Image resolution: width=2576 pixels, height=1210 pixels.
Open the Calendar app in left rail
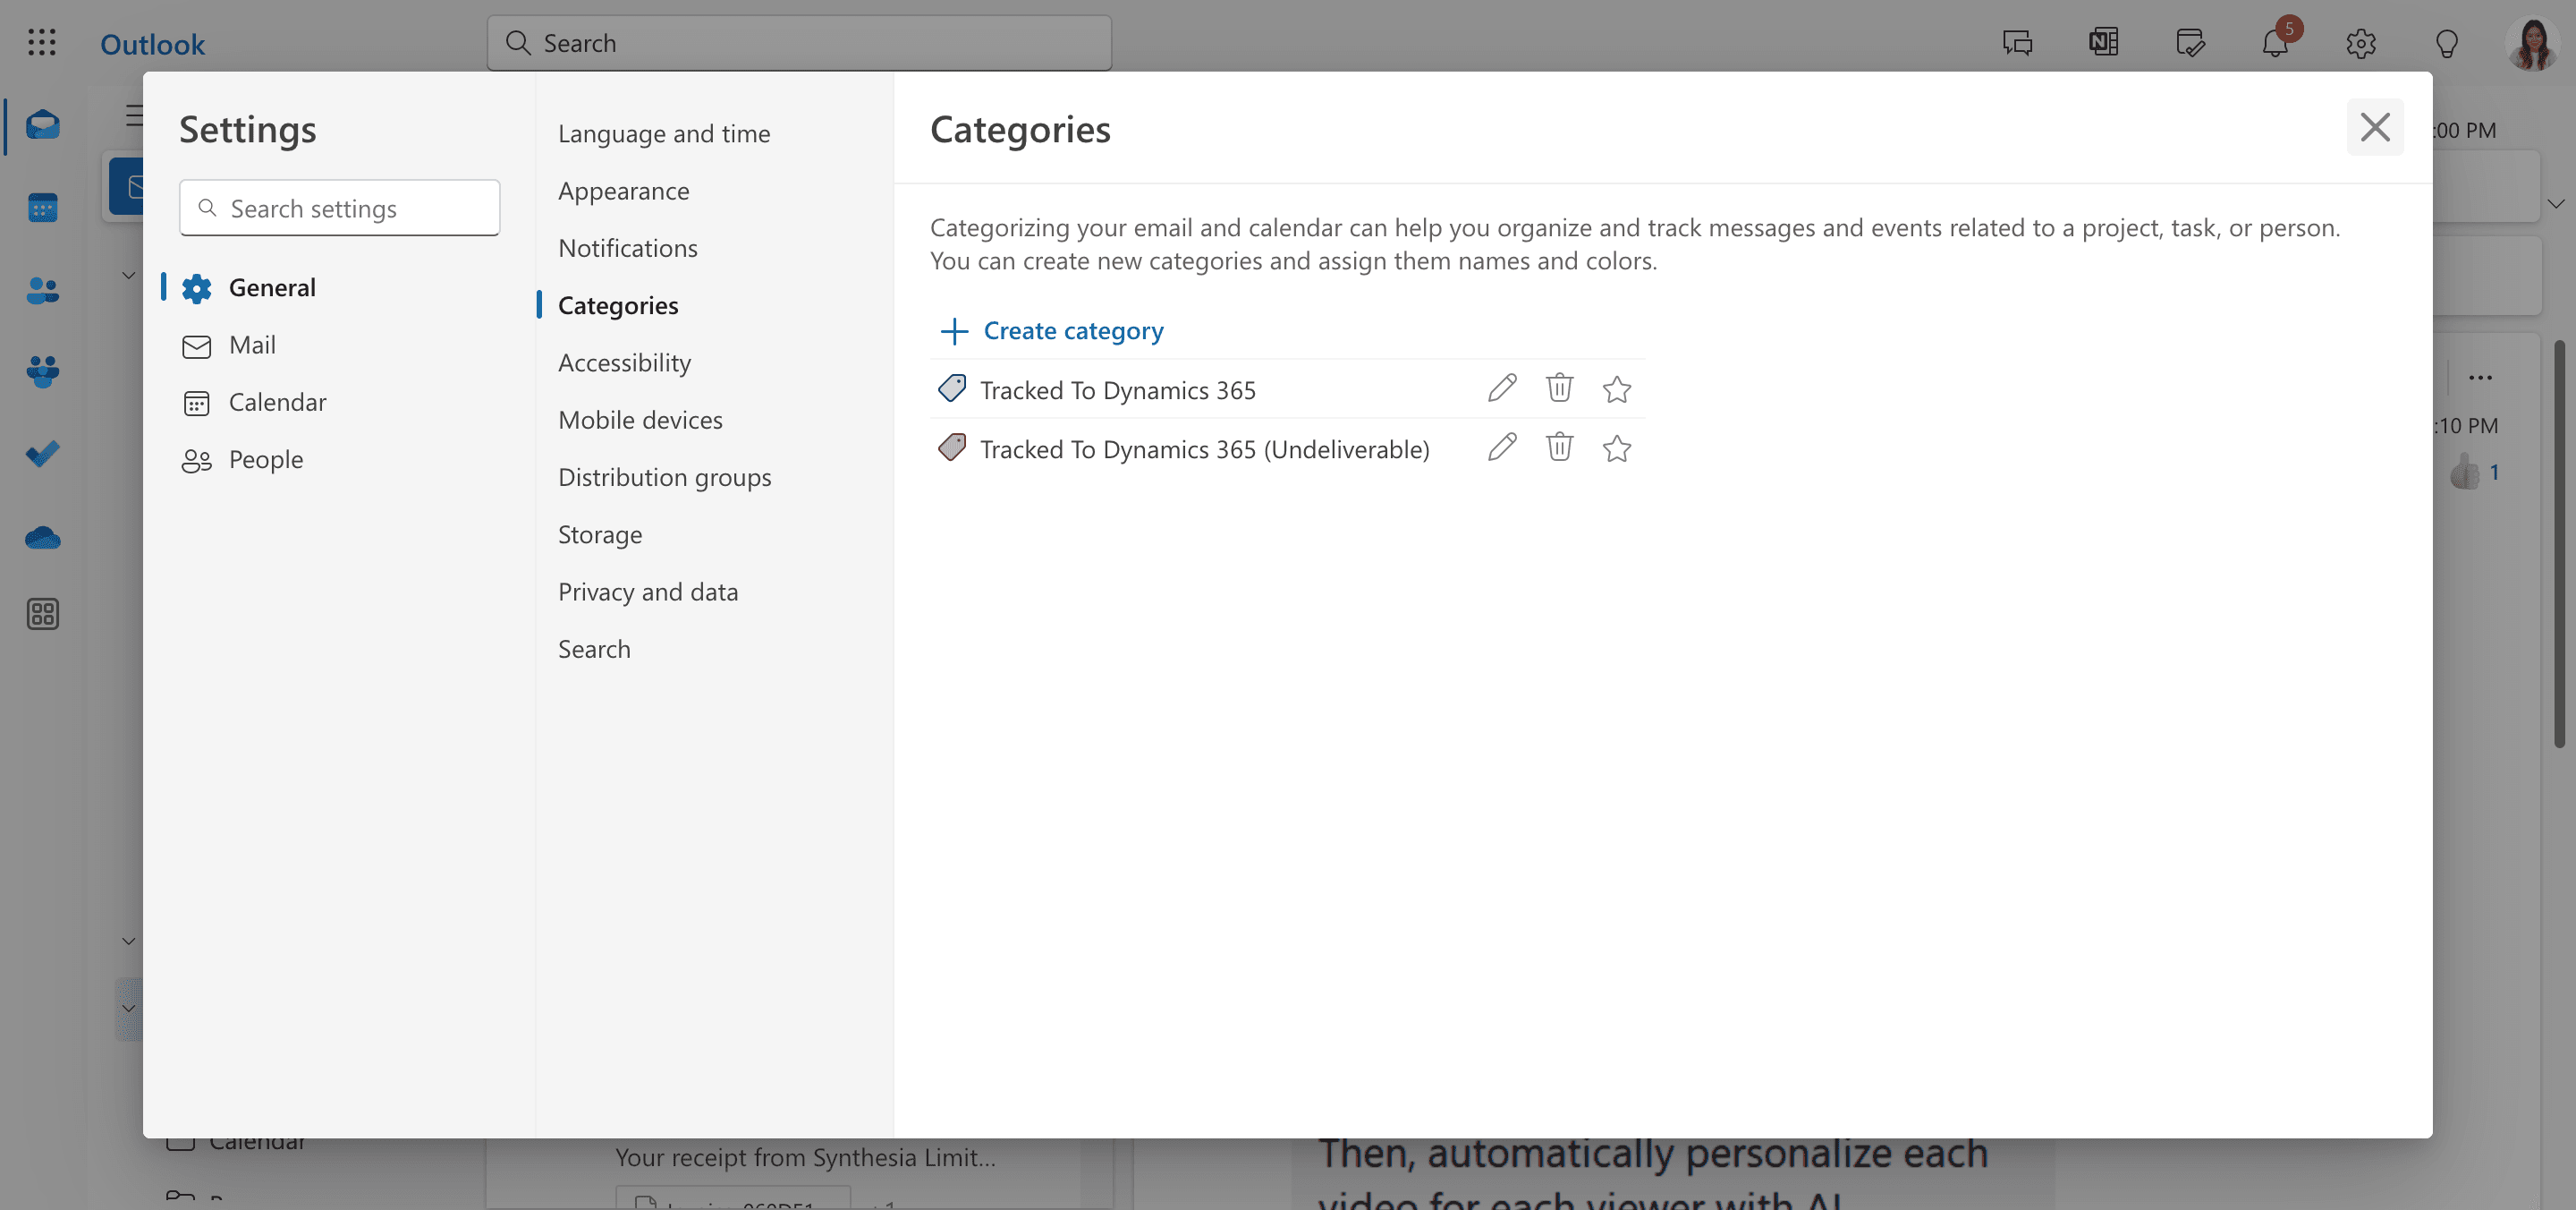pos(43,207)
